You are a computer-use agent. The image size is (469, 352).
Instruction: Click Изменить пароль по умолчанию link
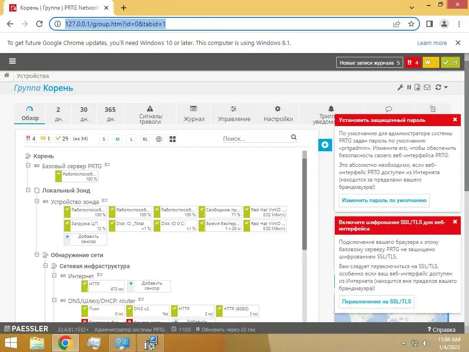(384, 200)
